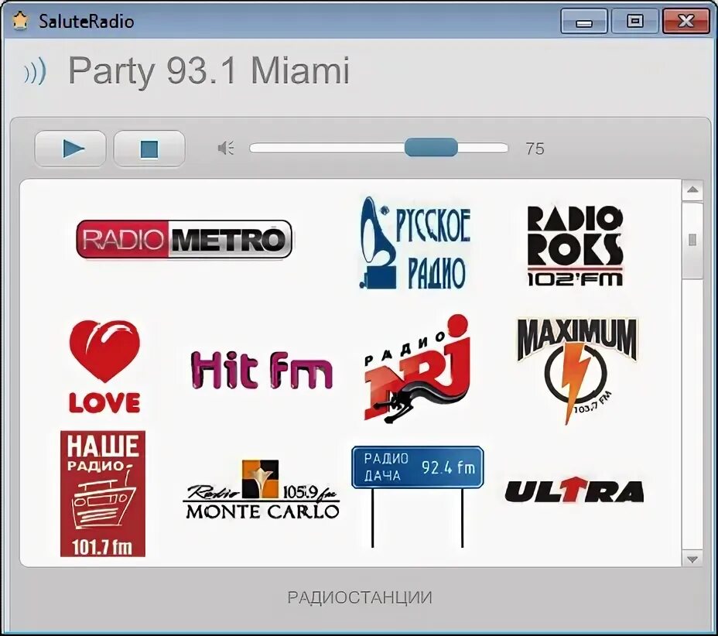Close the SaluteRadio window
Viewport: 718px width, 636px height.
pyautogui.click(x=686, y=21)
